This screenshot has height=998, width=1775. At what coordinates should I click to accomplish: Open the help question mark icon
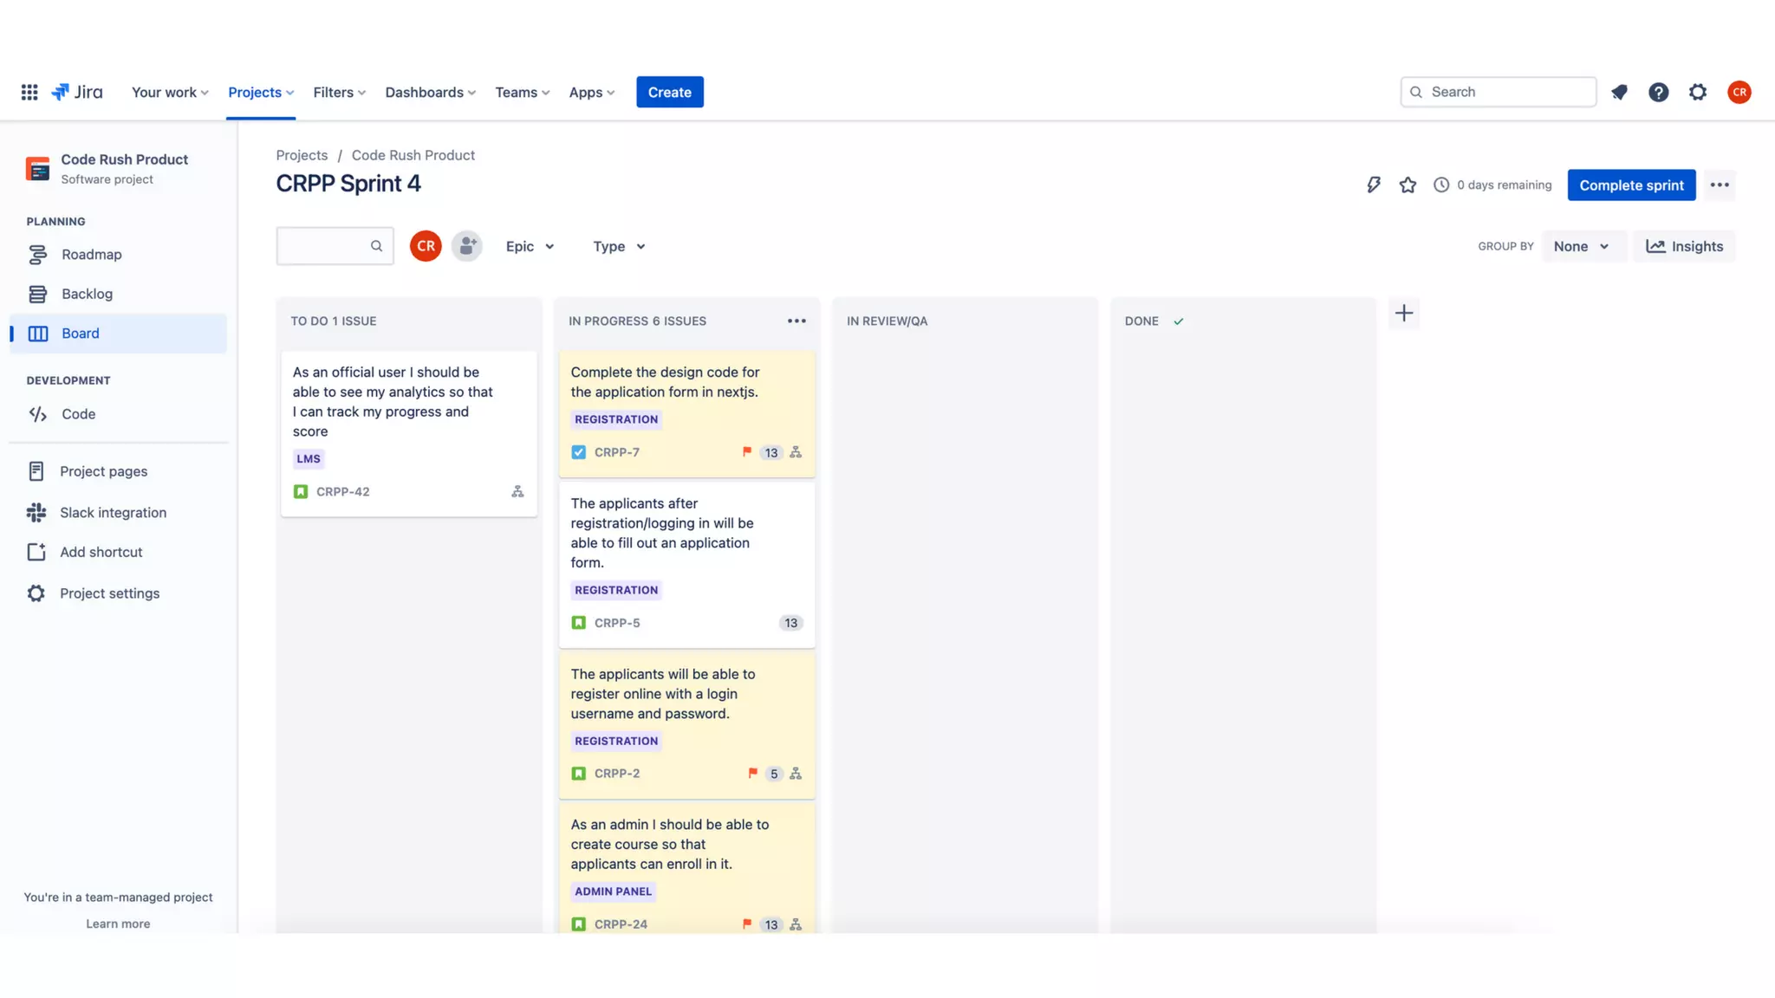point(1658,92)
